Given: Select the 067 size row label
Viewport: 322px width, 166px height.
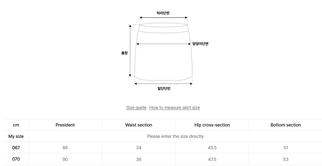Looking at the screenshot, I should point(16,148).
